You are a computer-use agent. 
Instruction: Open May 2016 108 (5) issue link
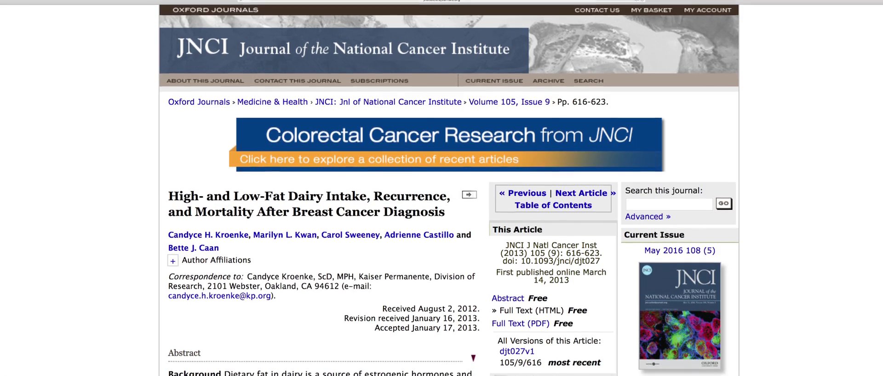[x=680, y=251]
